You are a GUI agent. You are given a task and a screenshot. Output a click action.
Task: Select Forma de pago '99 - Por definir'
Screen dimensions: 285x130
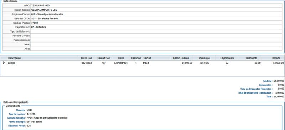(x=34, y=122)
